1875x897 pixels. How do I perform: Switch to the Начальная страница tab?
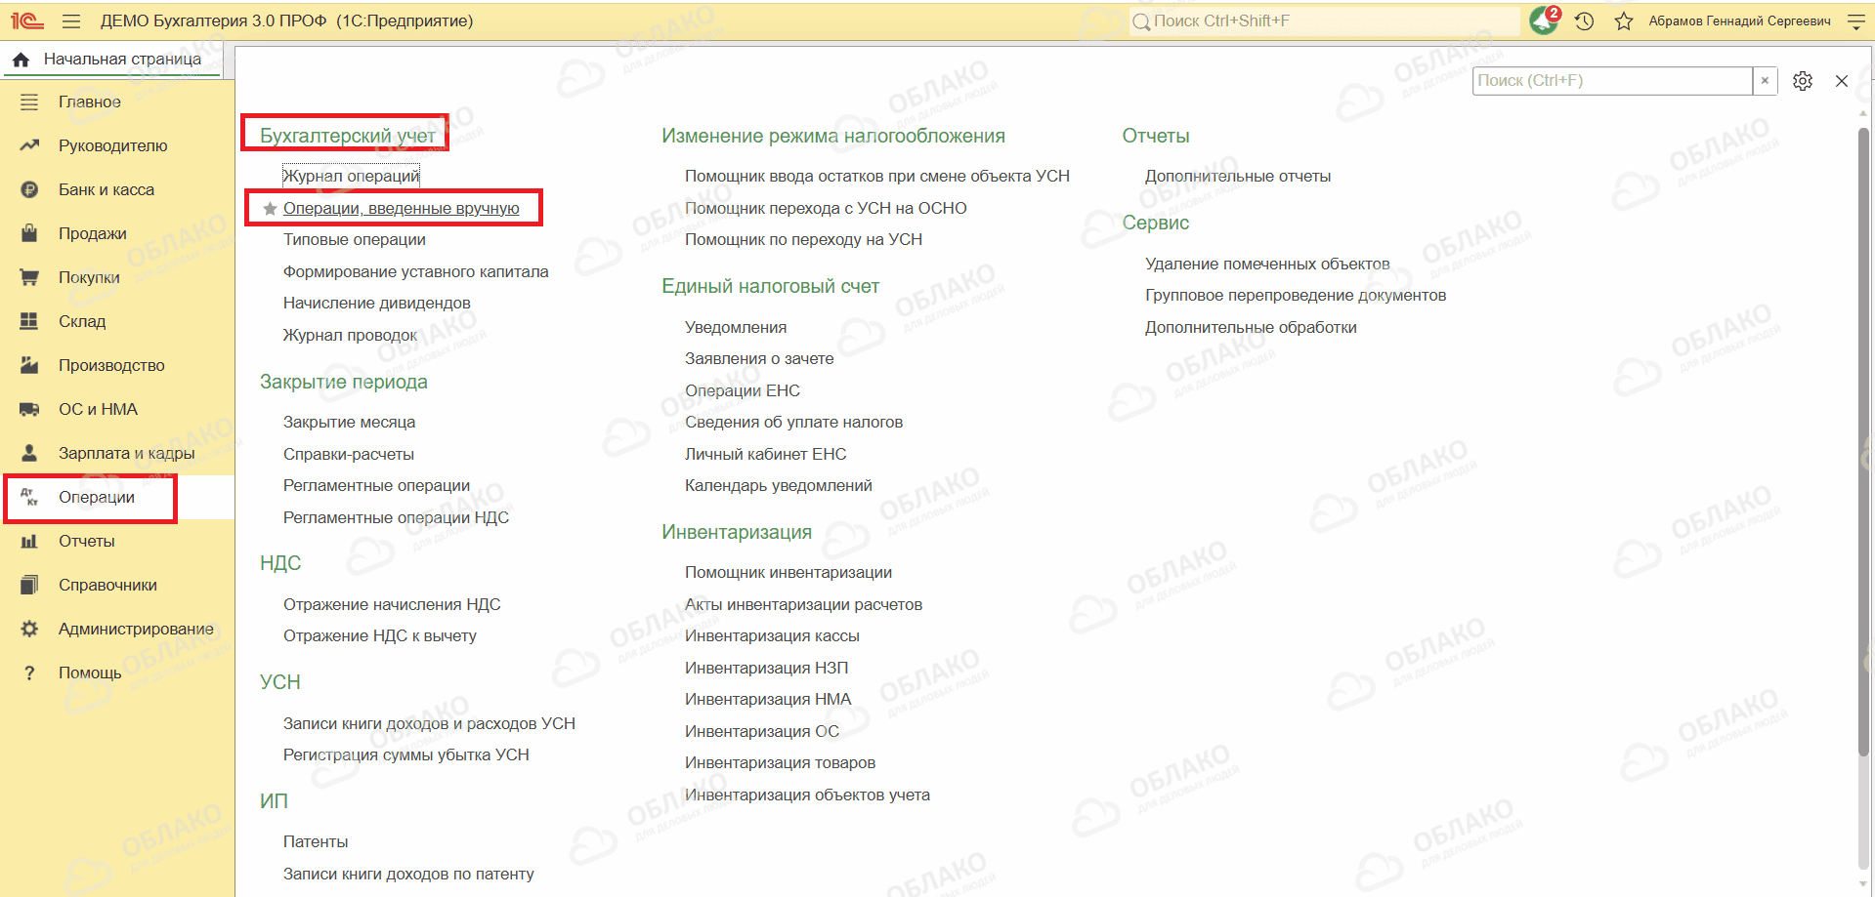[111, 60]
